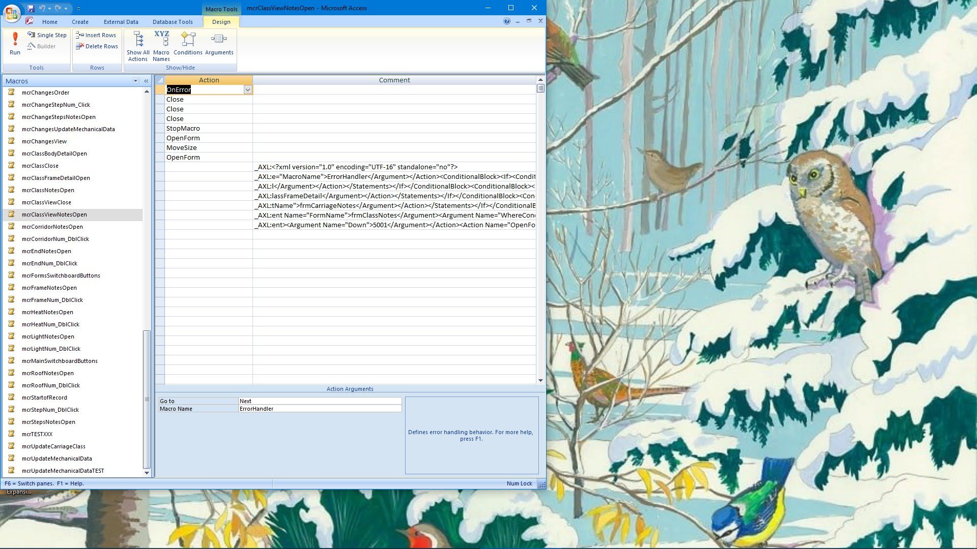Open the Macros navigation pane dropdown
This screenshot has width=977, height=549.
coord(135,81)
